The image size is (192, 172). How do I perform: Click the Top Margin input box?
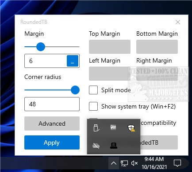click(x=110, y=47)
